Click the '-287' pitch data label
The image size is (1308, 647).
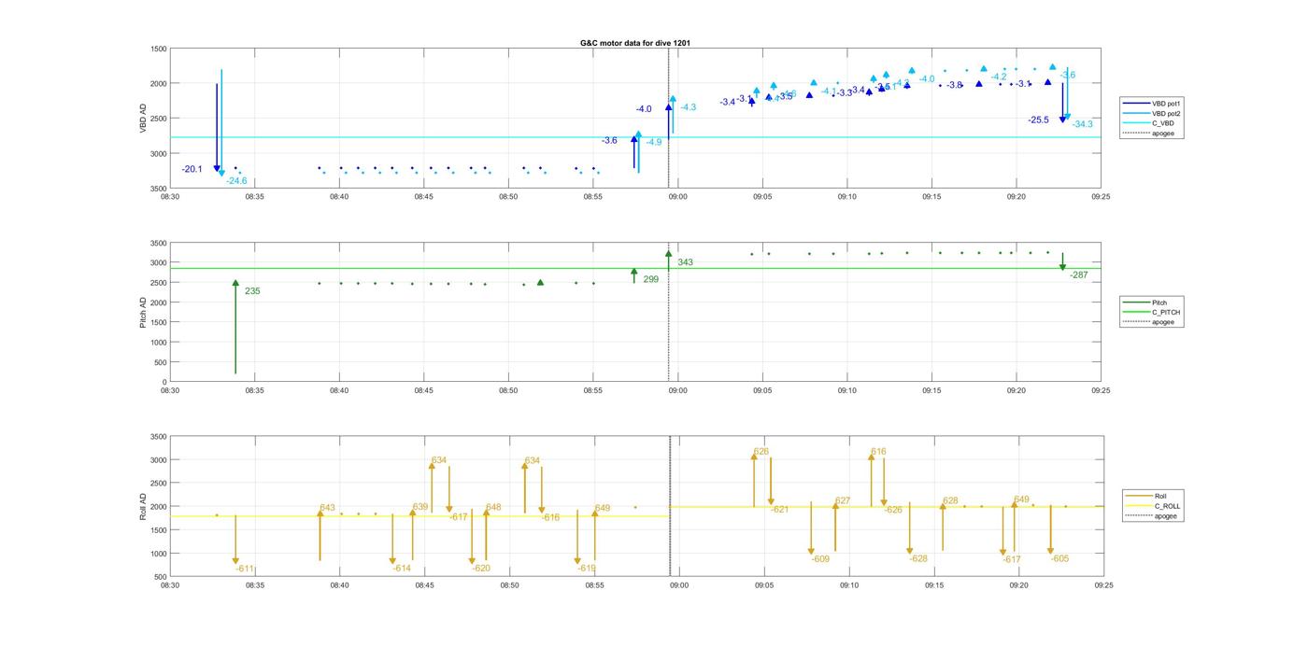click(1079, 275)
